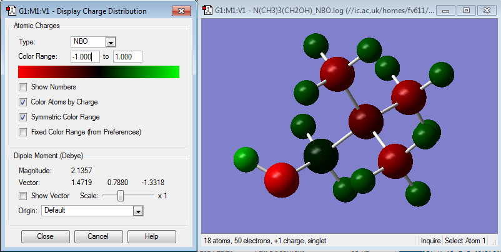Expand the Origin Default dropdown
The height and width of the screenshot is (252, 501).
[92, 211]
